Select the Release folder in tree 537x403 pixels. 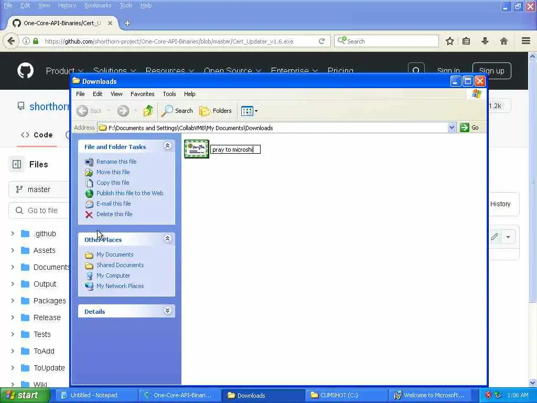(47, 317)
